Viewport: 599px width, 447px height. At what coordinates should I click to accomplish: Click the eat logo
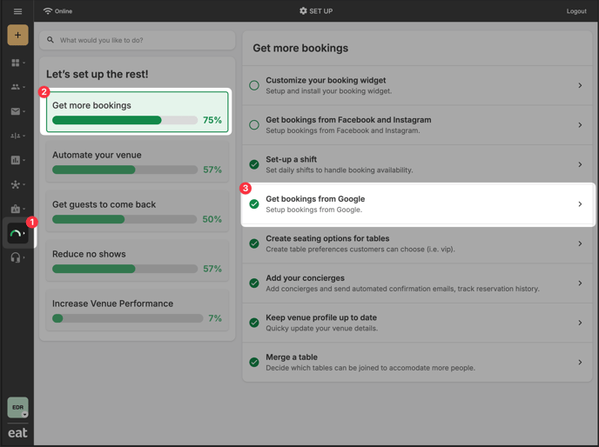[17, 433]
